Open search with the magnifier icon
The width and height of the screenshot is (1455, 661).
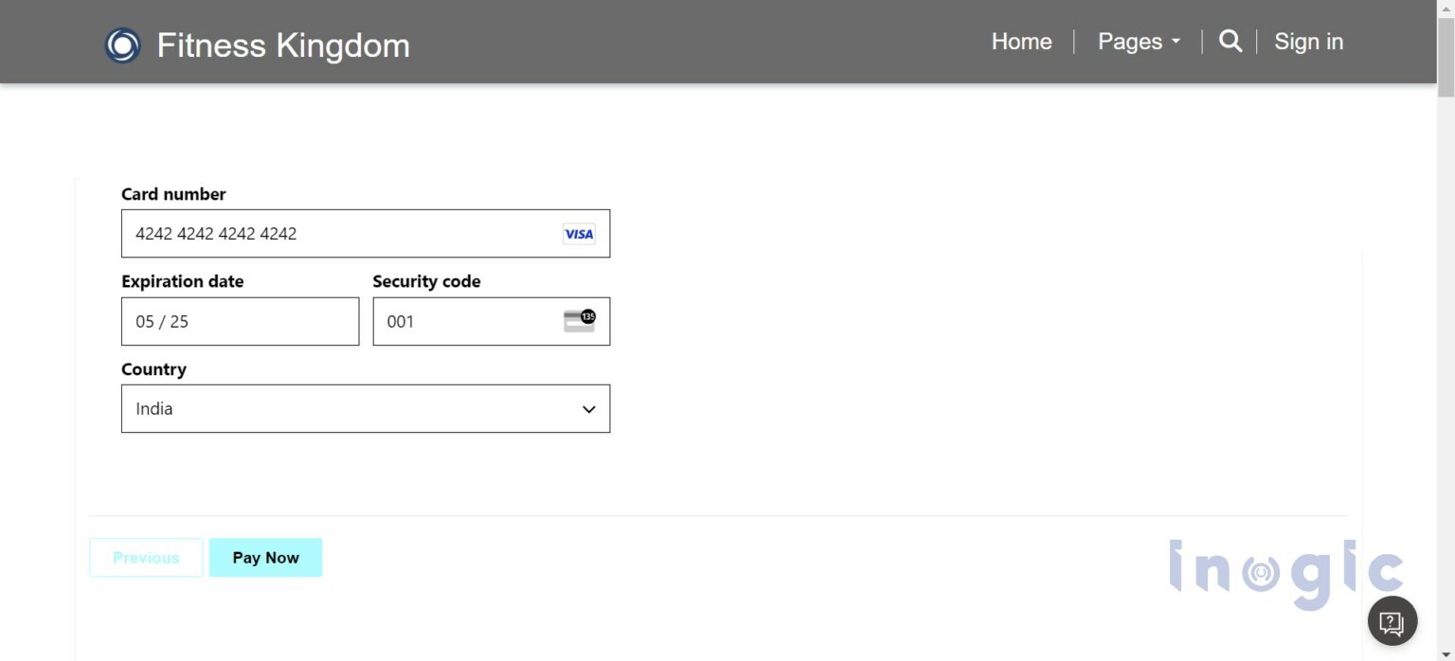[1230, 42]
